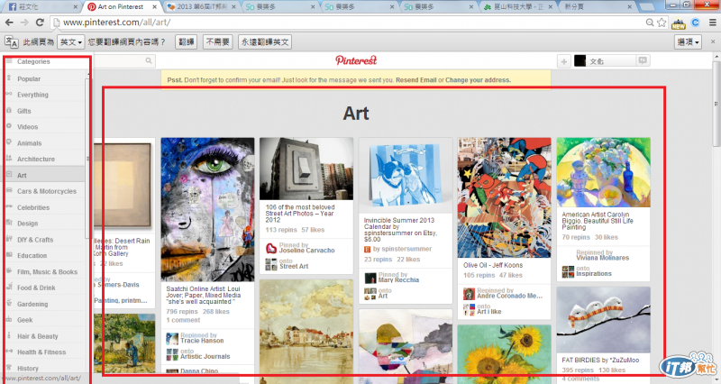Switch to the 2013 IT tab

pyautogui.click(x=202, y=7)
